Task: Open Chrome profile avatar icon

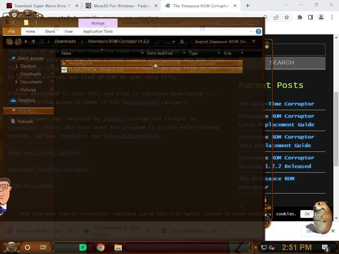Action: [321, 17]
